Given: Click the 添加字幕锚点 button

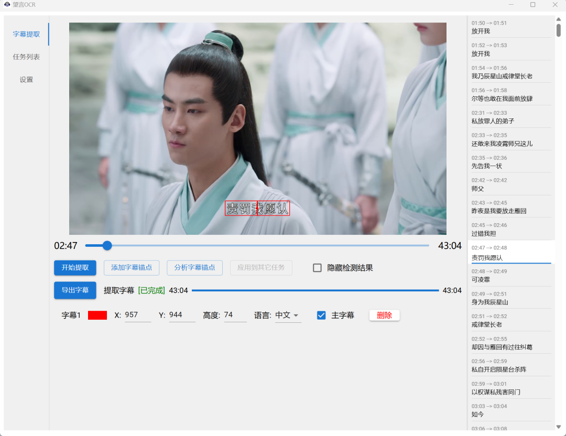Looking at the screenshot, I should point(131,267).
